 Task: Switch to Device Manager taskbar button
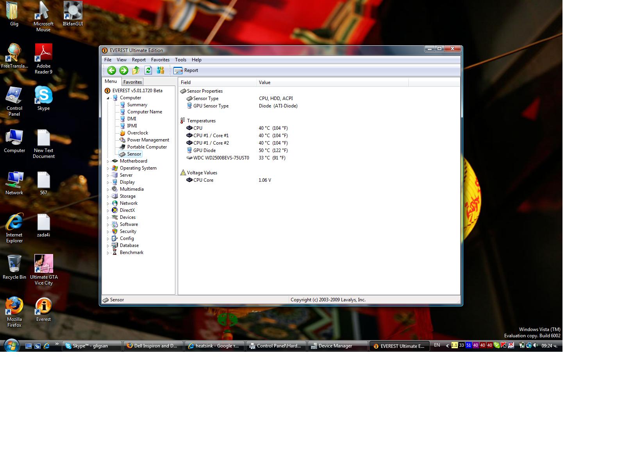click(x=338, y=346)
